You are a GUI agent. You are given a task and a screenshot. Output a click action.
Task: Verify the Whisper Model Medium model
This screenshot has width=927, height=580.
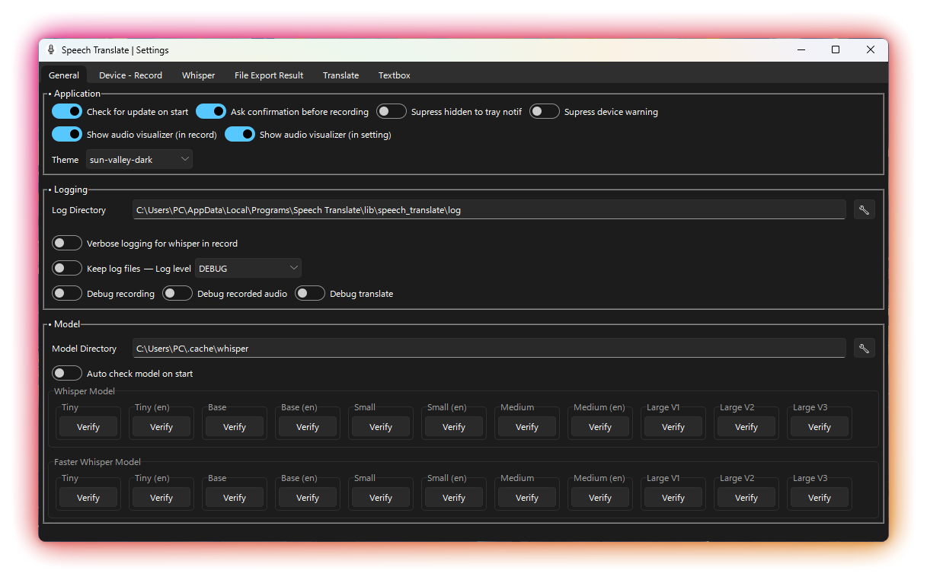(x=527, y=427)
